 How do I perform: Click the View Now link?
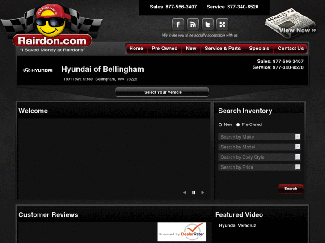297,30
